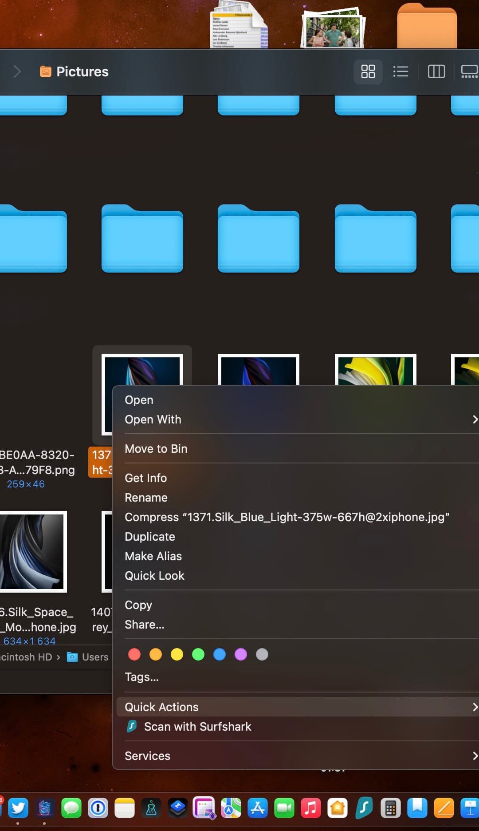Open Twitter from the Dock
The height and width of the screenshot is (831, 479).
click(x=18, y=808)
